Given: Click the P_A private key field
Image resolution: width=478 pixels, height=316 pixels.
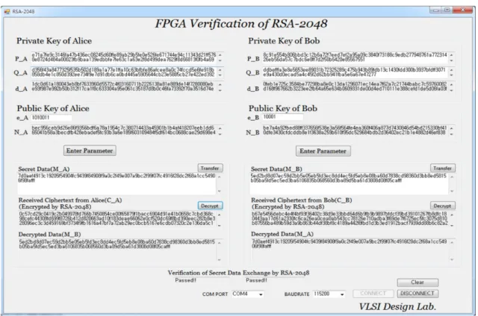Looking at the screenshot, I should coord(127,57).
